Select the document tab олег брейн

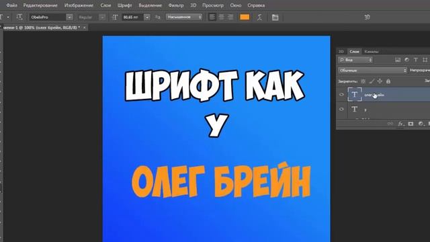41,28
